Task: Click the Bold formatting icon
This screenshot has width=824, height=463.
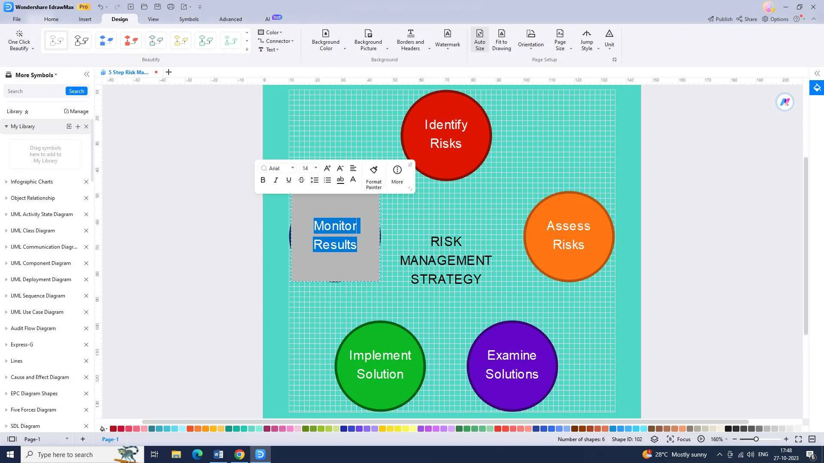Action: tap(263, 180)
